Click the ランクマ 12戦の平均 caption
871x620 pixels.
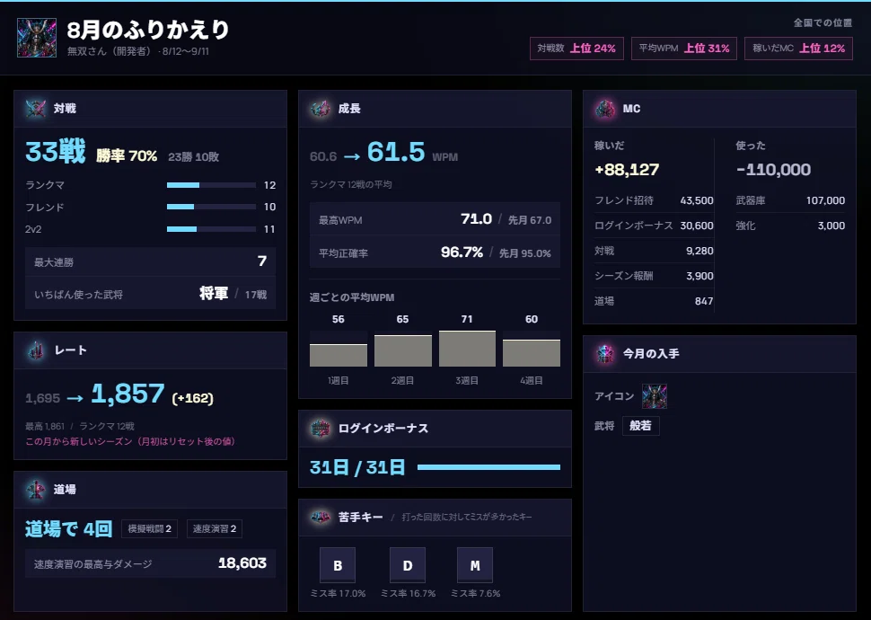pos(351,184)
